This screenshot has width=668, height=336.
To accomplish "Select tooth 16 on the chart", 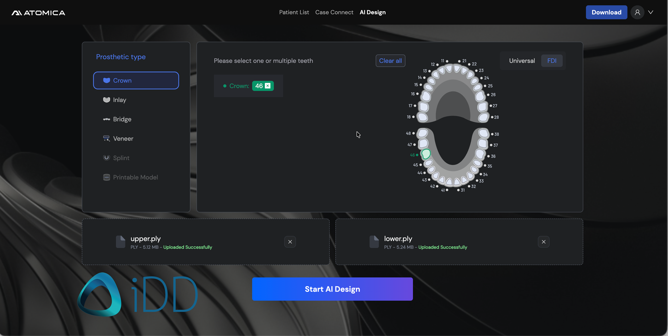I will (x=426, y=96).
